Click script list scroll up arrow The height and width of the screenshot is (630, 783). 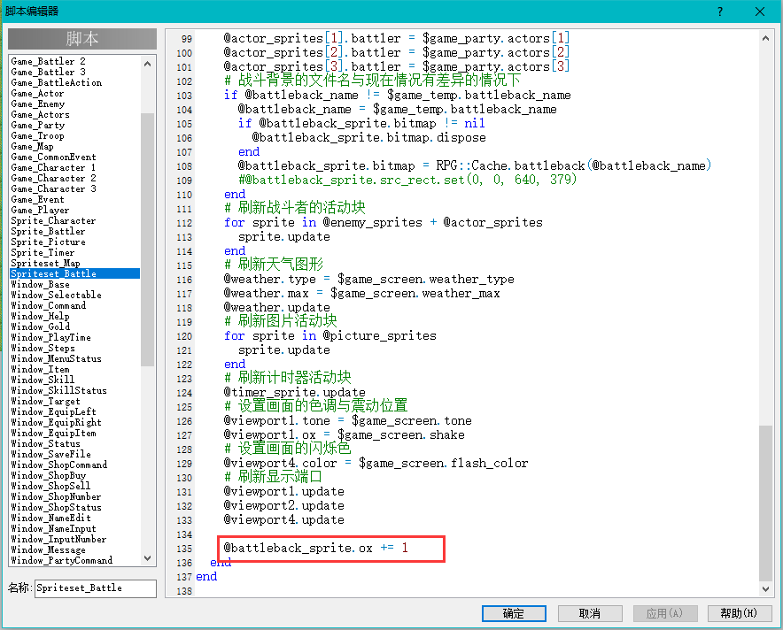click(147, 64)
